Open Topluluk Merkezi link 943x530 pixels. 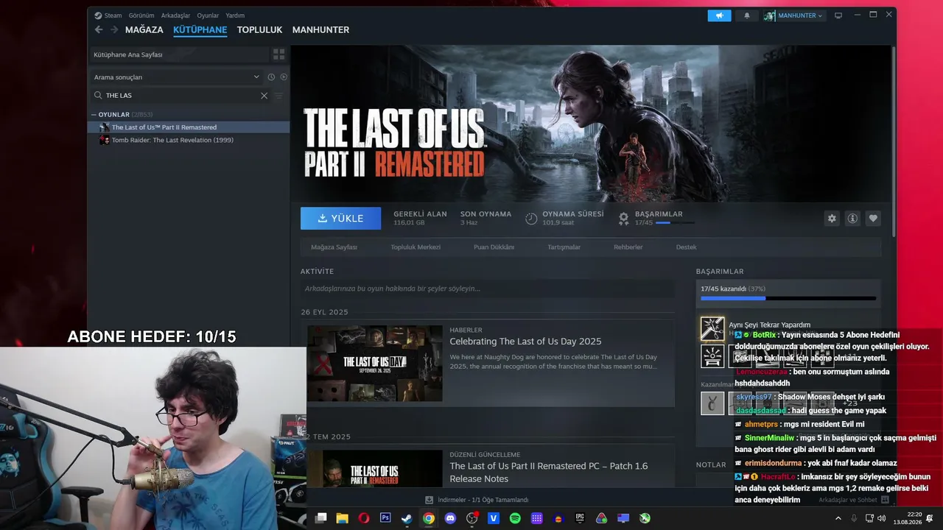pyautogui.click(x=416, y=247)
